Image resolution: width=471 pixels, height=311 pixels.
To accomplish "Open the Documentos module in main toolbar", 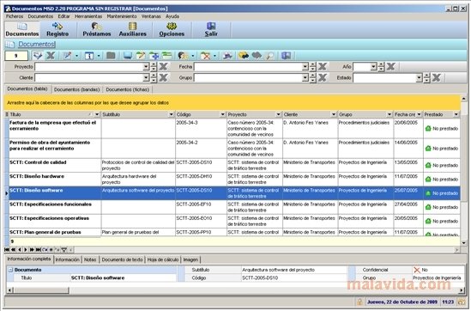I will click(22, 29).
